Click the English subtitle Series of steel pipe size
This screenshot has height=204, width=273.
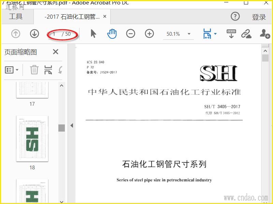pos(164,180)
